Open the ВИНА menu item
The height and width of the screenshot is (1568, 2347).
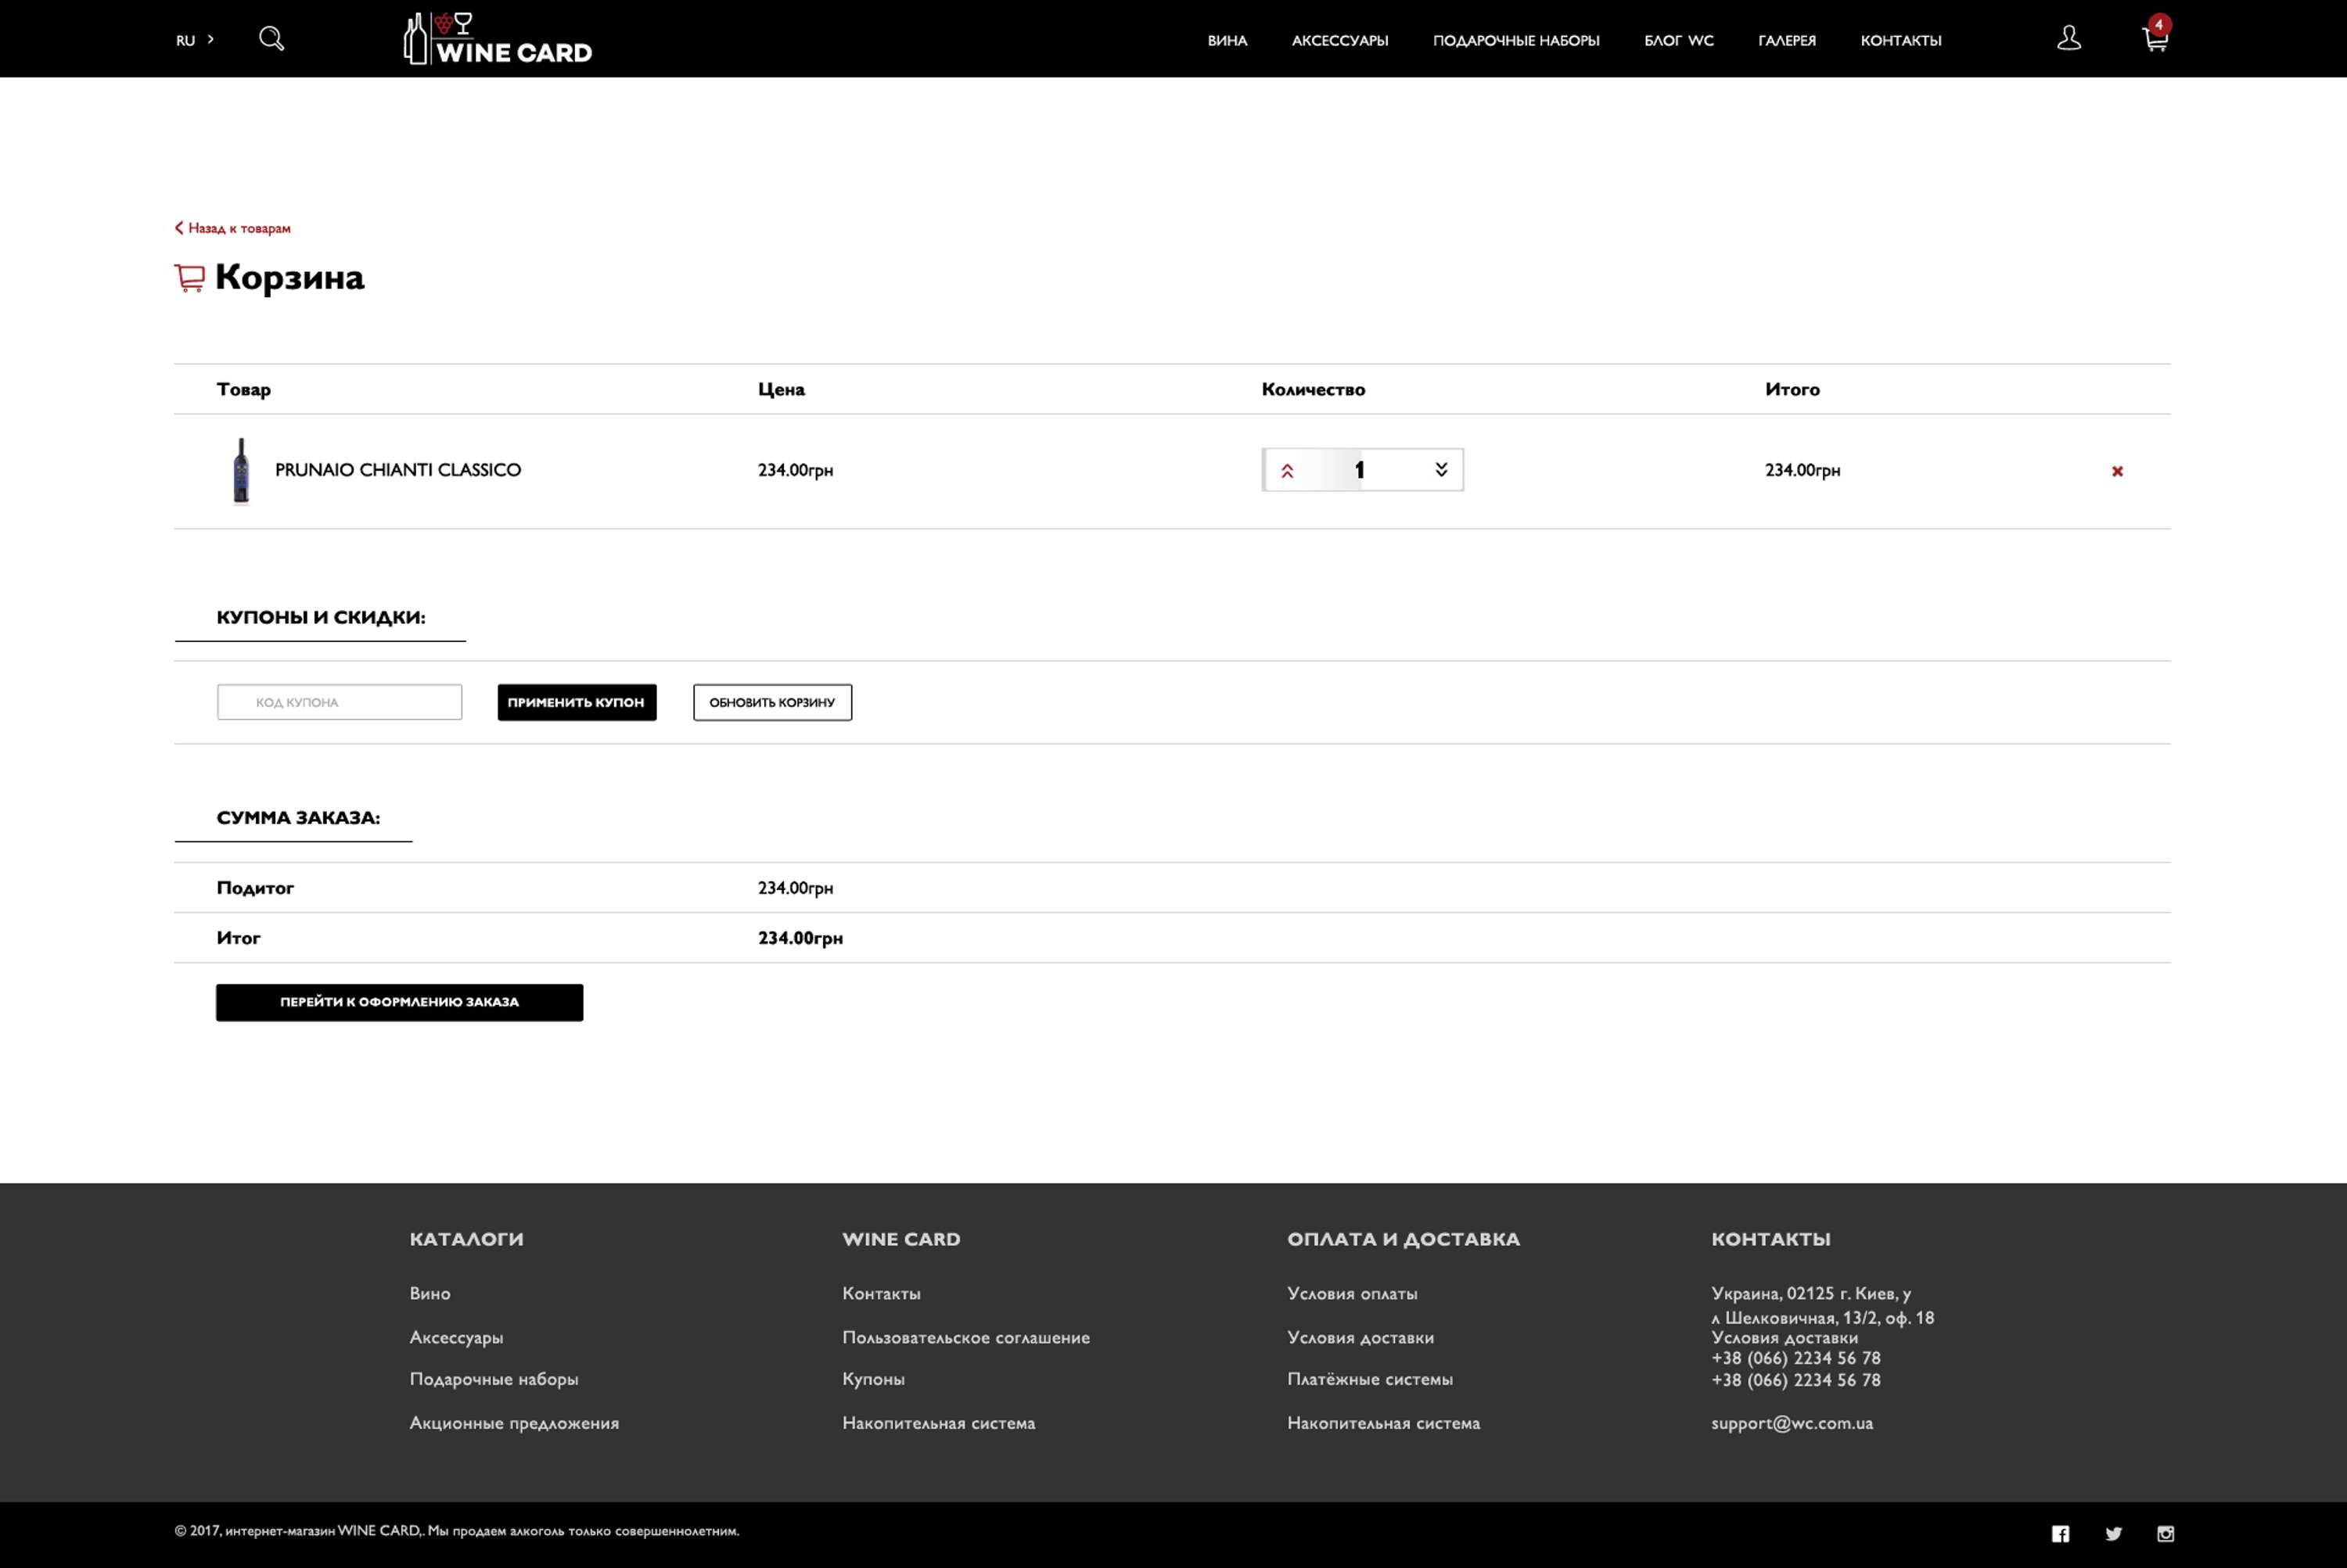1227,41
